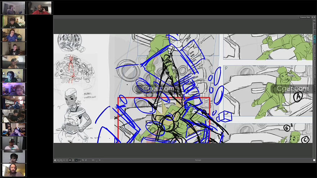Viewport: 317px width, 178px height.
Task: Click the leftmost icon in the bottom toolbar
Action: coord(55,160)
